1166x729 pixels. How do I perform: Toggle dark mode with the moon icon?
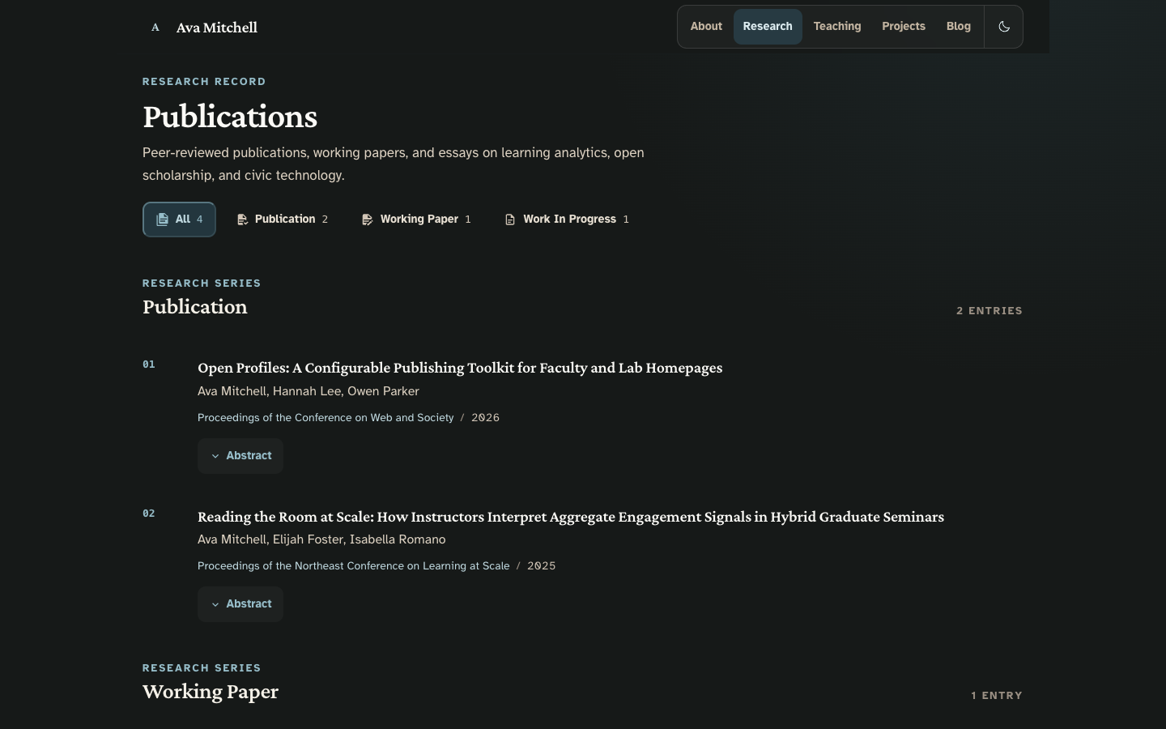[1004, 27]
